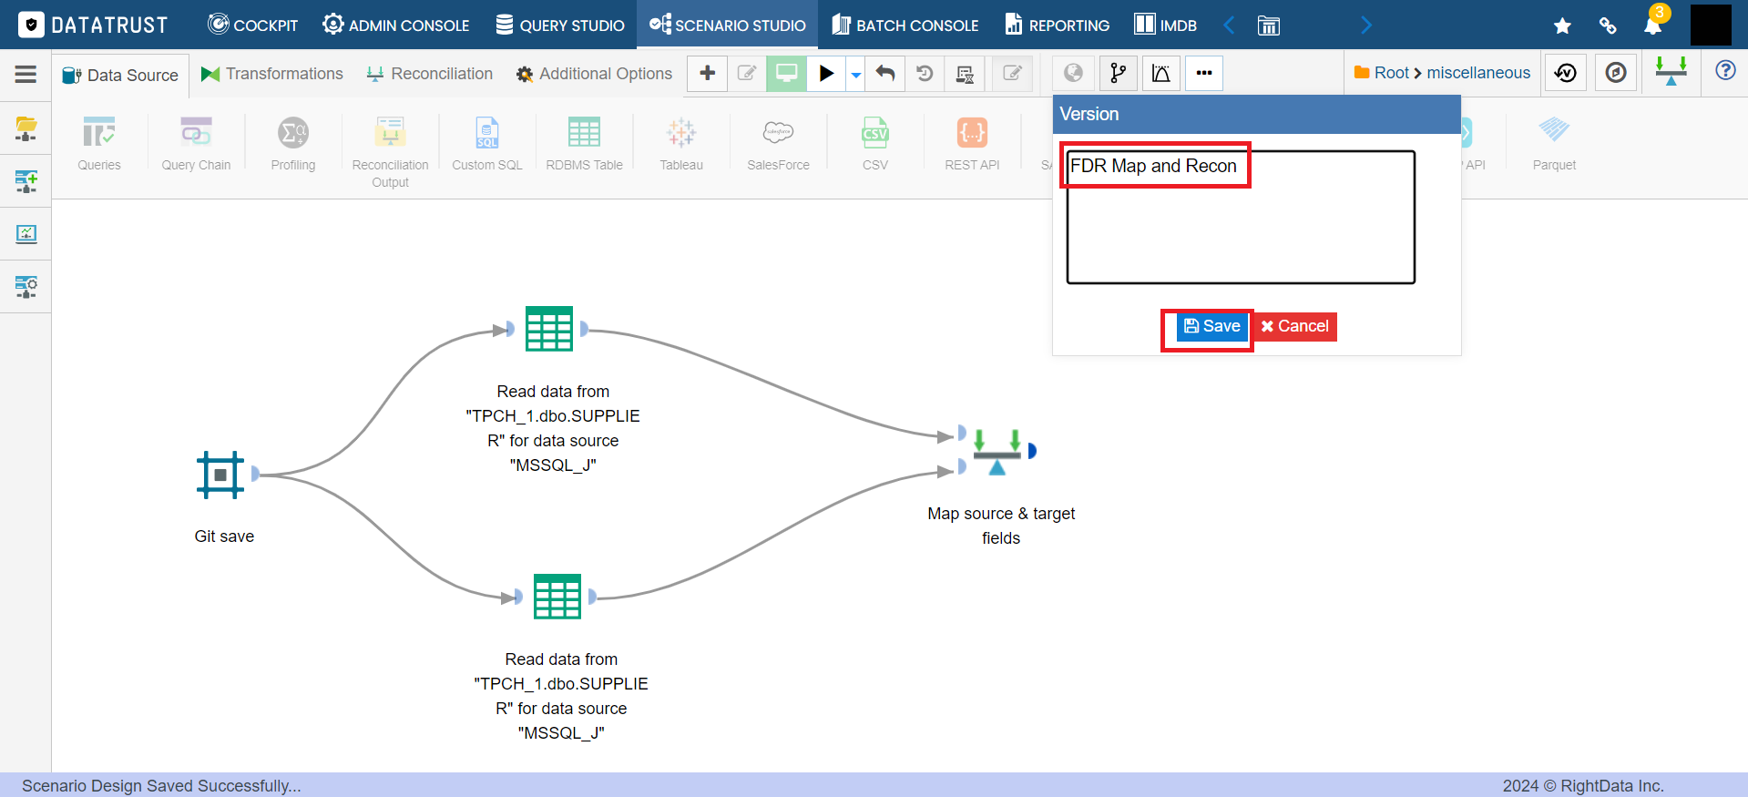Viewport: 1748px width, 797px height.
Task: Run the scenario with play button
Action: click(x=826, y=73)
